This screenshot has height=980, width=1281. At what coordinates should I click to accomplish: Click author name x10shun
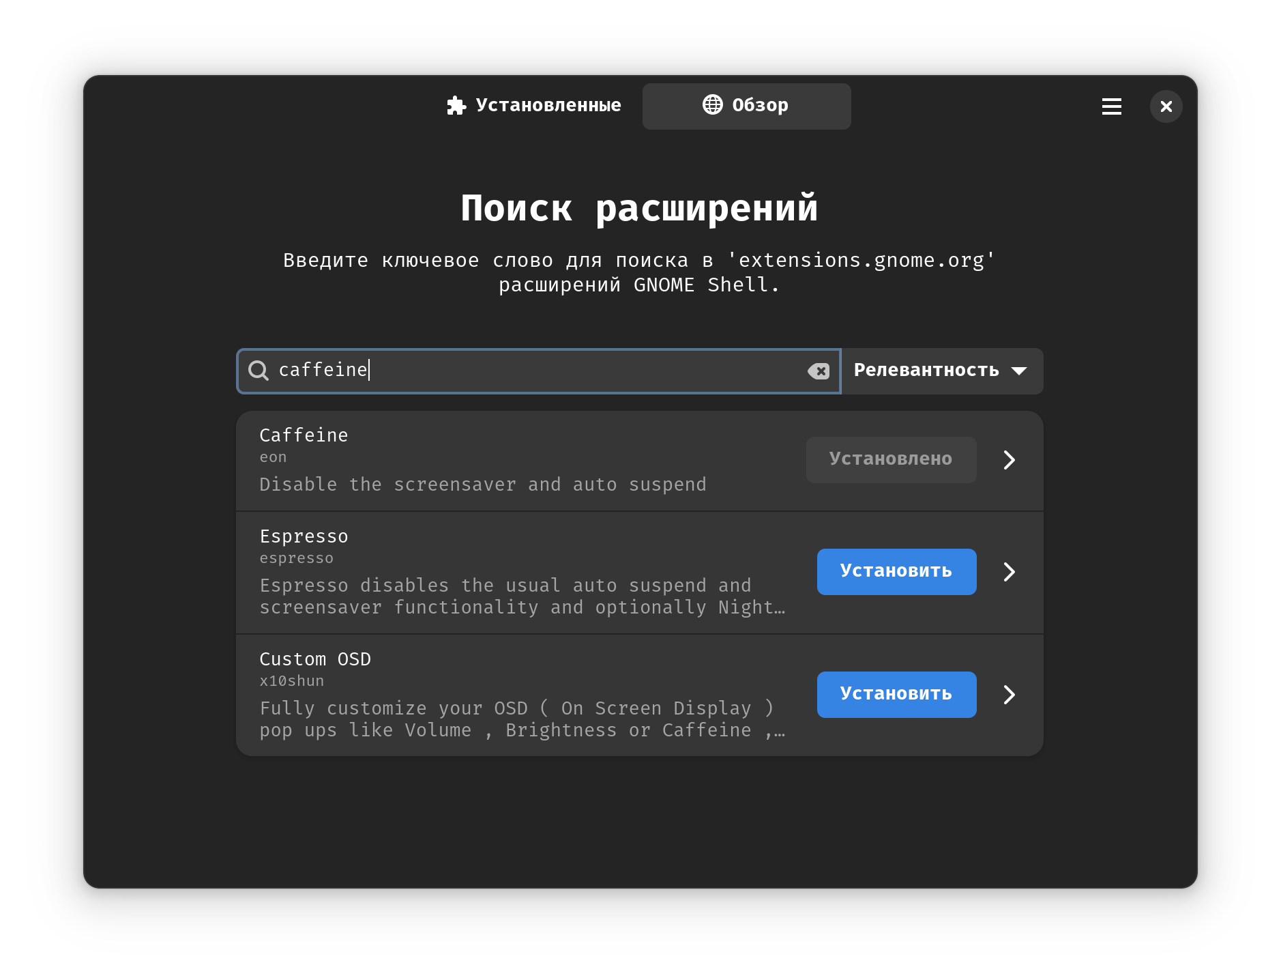tap(291, 681)
